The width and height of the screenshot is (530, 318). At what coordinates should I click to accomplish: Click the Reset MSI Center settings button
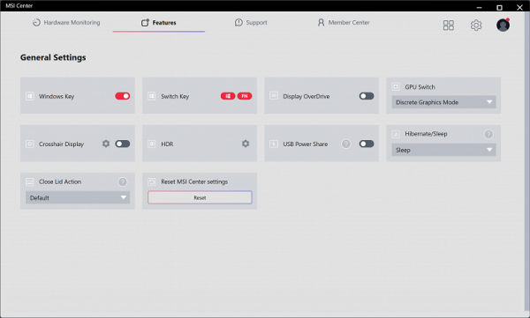click(x=200, y=197)
